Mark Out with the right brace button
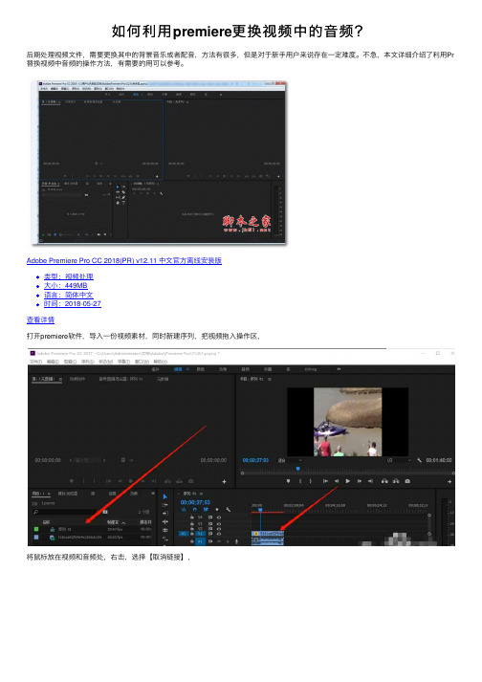482x682 pixels. (x=310, y=481)
